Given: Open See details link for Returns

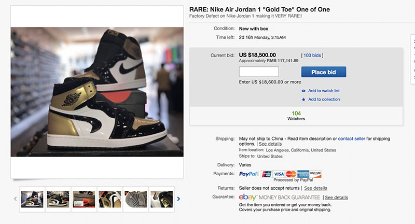Looking at the screenshot, I should pyautogui.click(x=315, y=188).
